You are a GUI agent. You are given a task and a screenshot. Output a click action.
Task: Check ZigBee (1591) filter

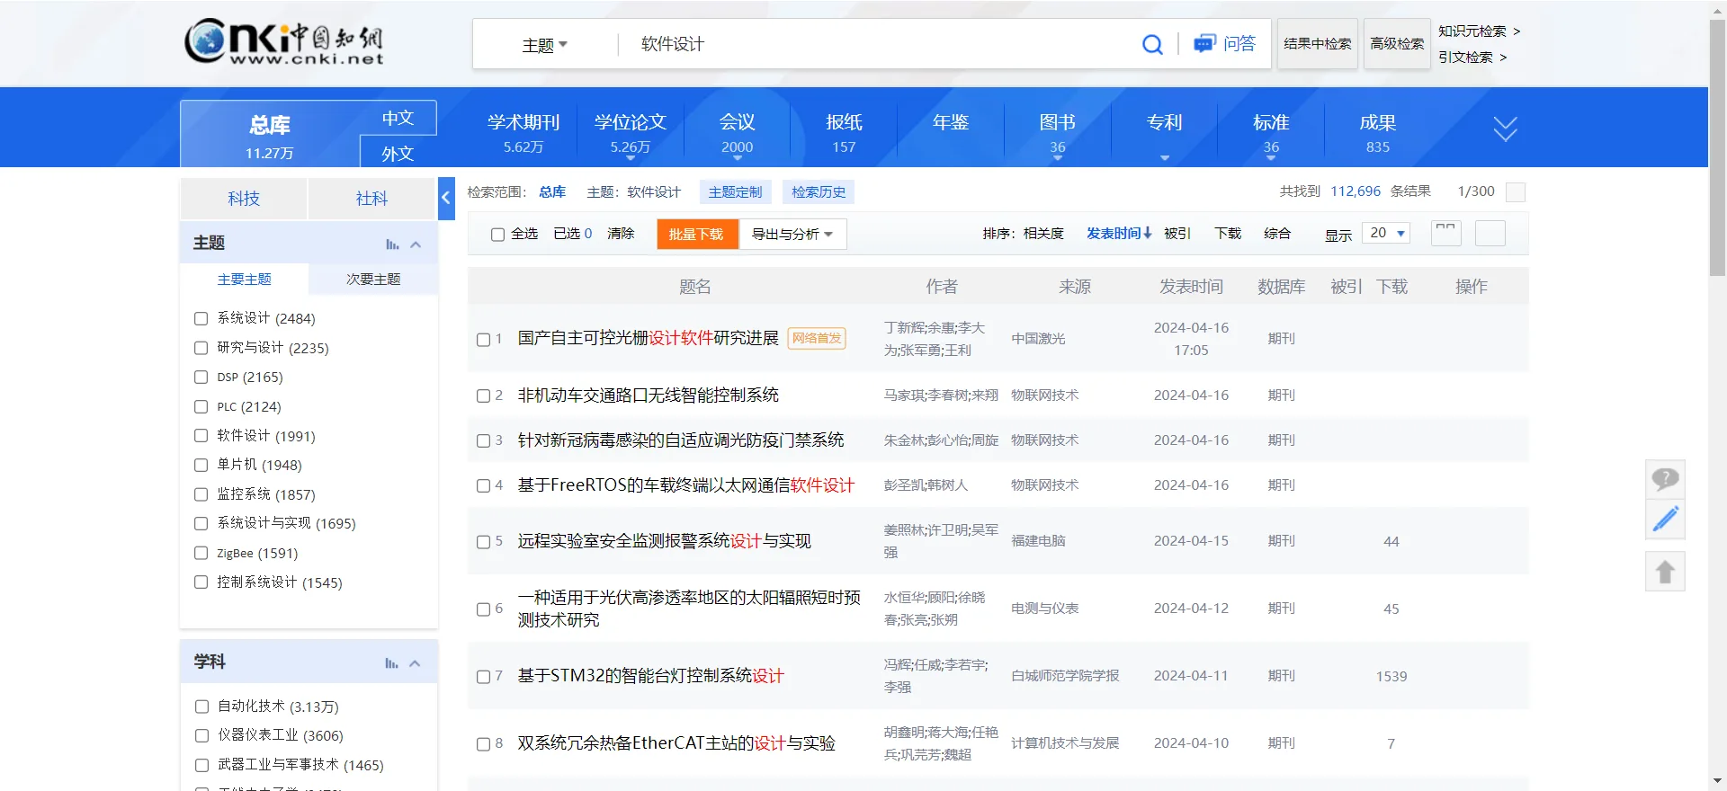201,554
